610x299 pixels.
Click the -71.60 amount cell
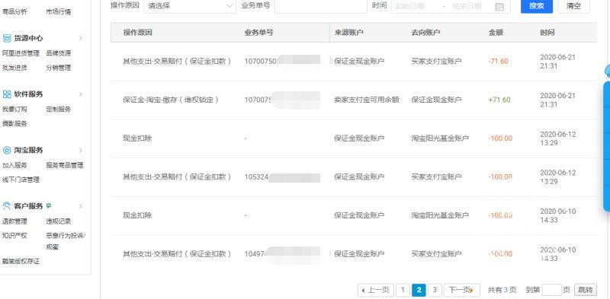pos(499,62)
